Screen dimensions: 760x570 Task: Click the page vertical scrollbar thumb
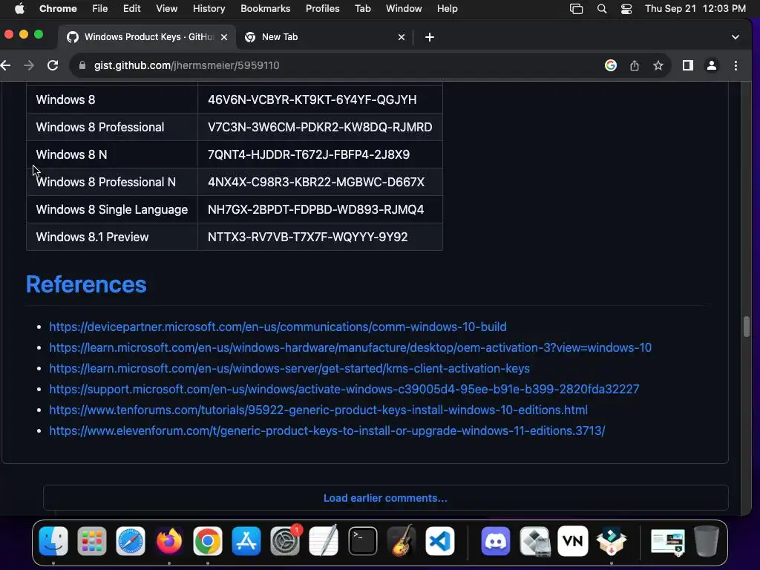(x=747, y=327)
